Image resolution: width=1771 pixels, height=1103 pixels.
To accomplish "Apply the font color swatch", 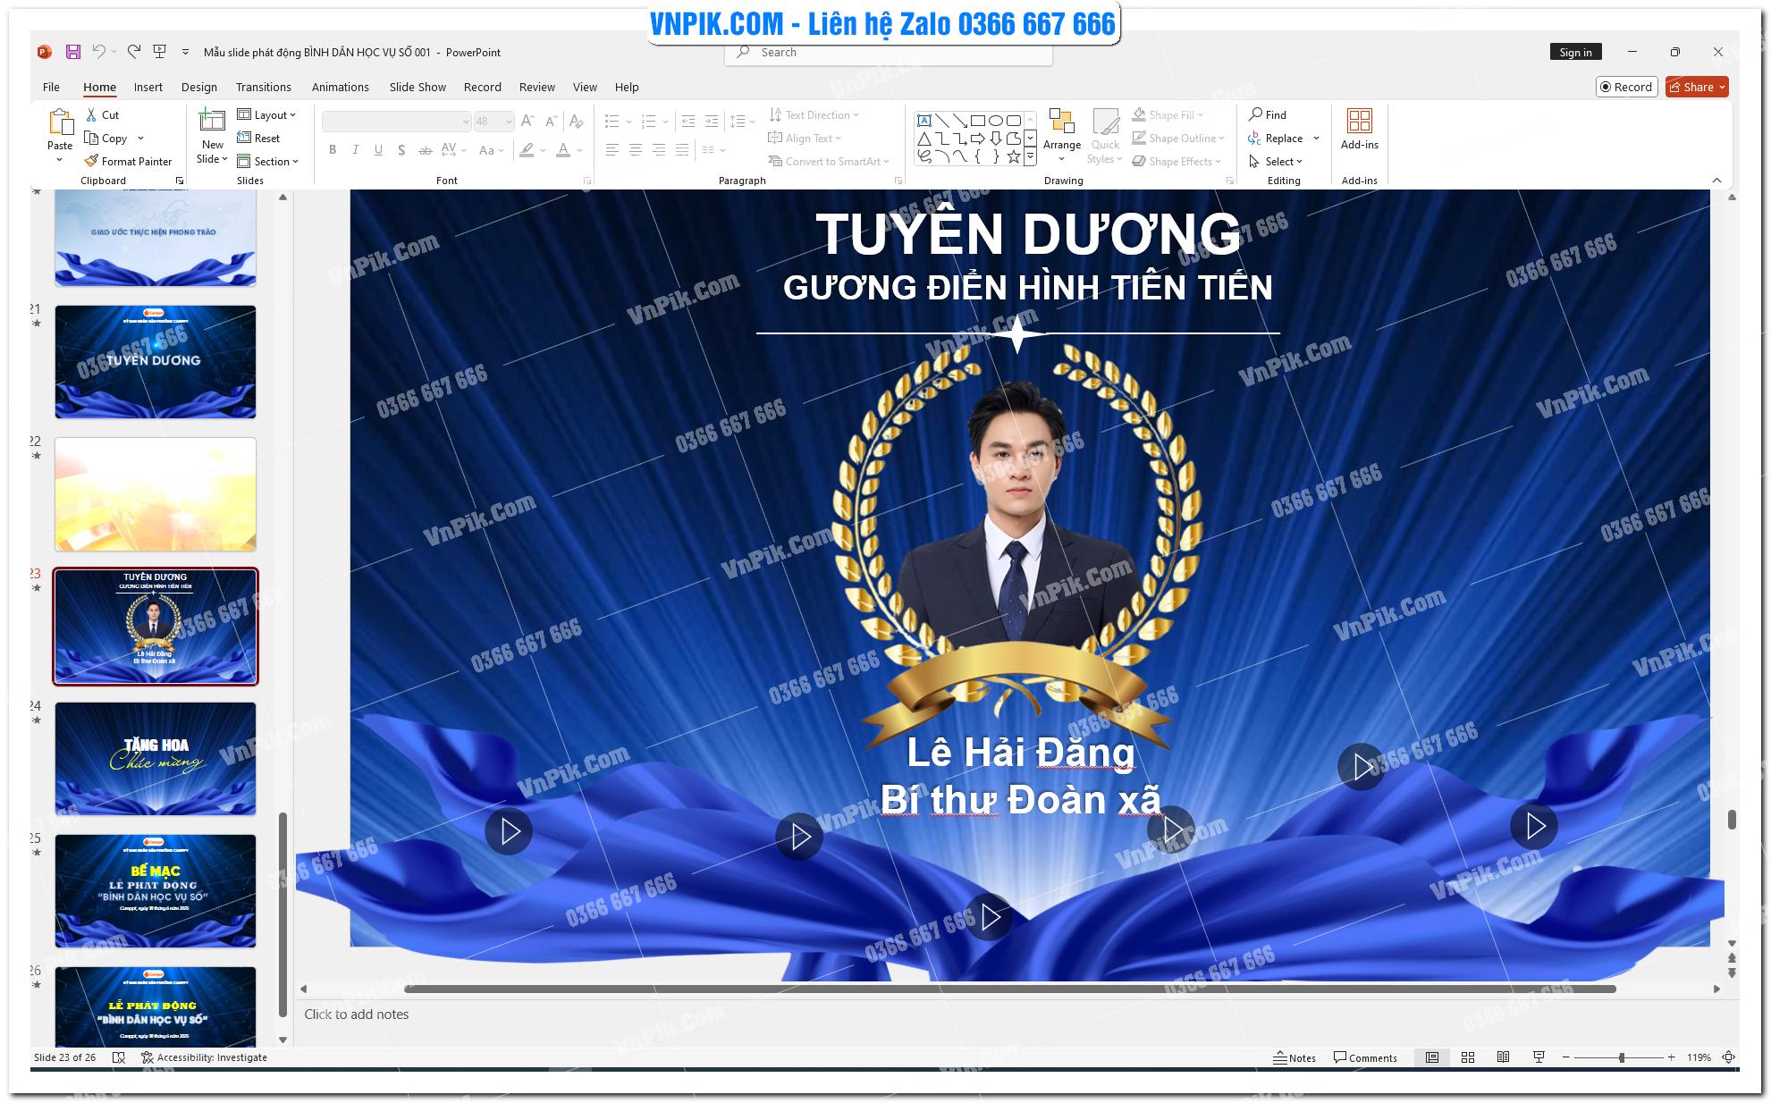I will [x=563, y=149].
